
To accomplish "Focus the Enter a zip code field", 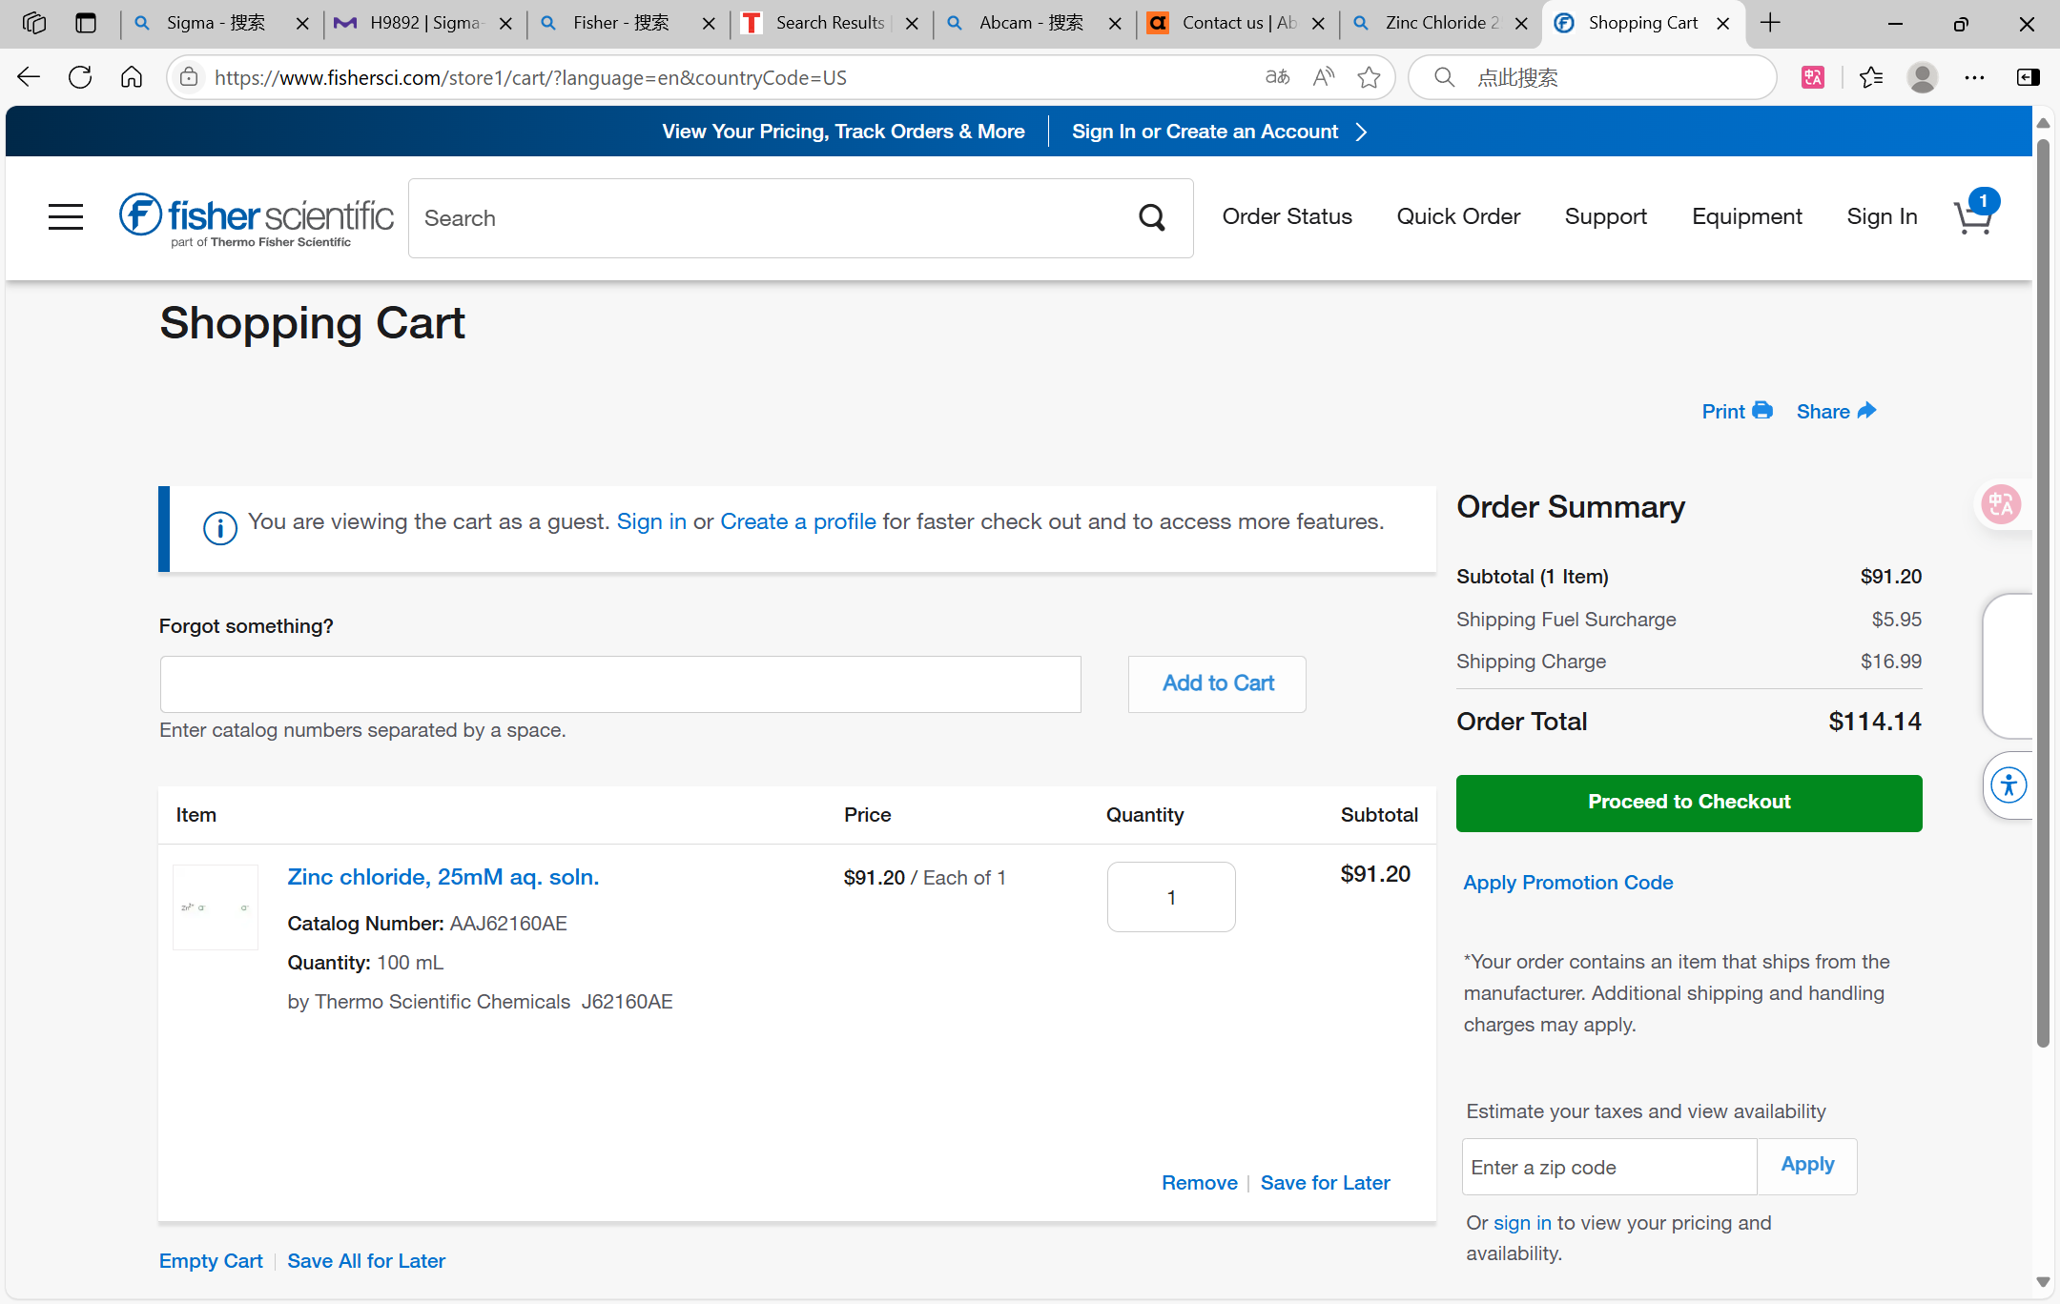I will coord(1609,1167).
